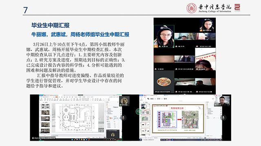Select the large teacher video tile with green border
Viewport: 261px width, 146px height.
164,36
